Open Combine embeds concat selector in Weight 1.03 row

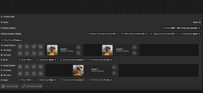click(72, 60)
